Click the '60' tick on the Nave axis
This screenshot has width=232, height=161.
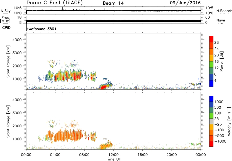[207, 17]
